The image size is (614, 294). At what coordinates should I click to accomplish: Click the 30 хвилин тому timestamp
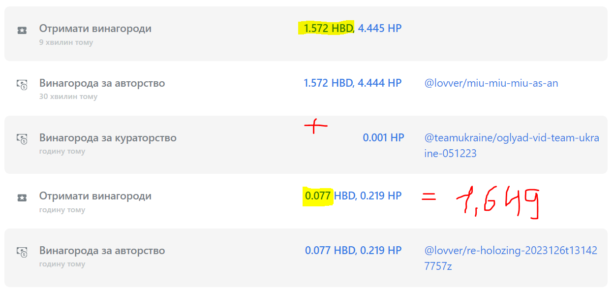[68, 97]
